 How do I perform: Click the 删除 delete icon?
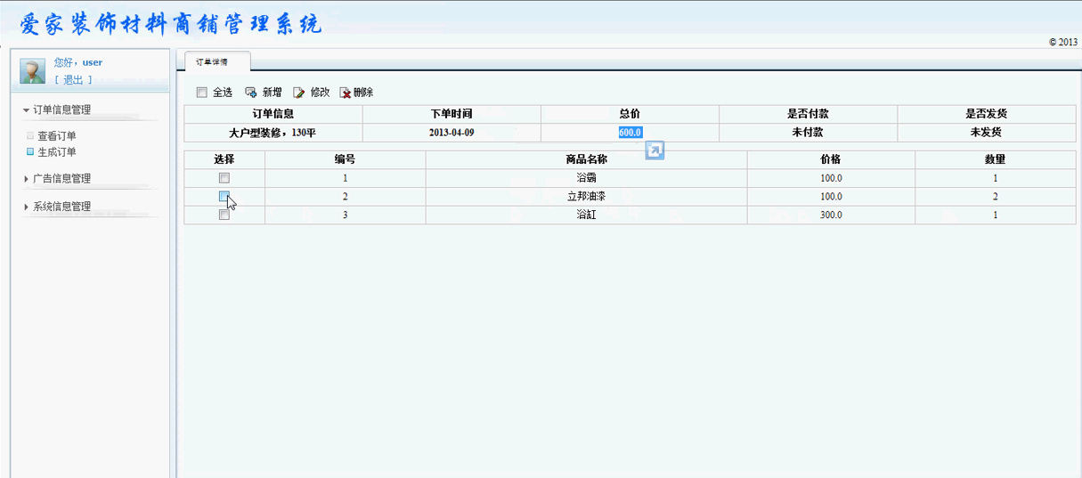(x=346, y=93)
